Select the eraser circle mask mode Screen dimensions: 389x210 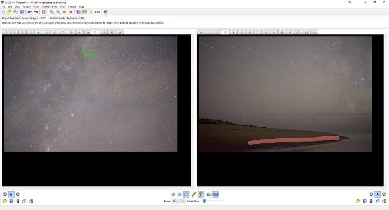point(186,194)
